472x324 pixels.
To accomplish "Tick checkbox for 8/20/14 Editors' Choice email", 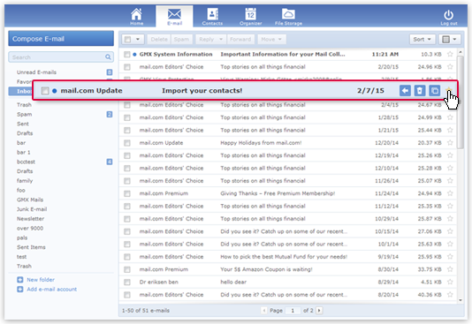I will click(127, 295).
